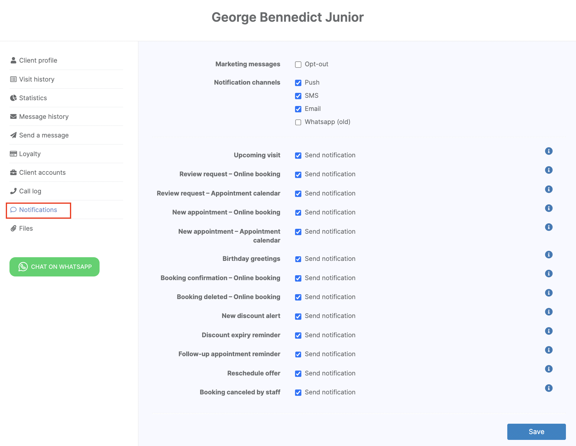
Task: Disable the SMS notification channel
Action: pyautogui.click(x=298, y=96)
